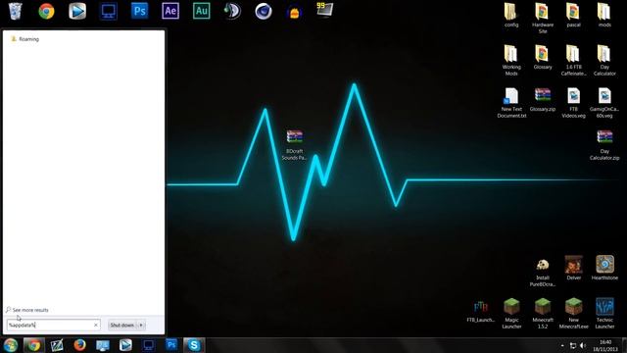This screenshot has width=627, height=353.
Task: Open the Photoshop desktop shortcut
Action: click(139, 11)
